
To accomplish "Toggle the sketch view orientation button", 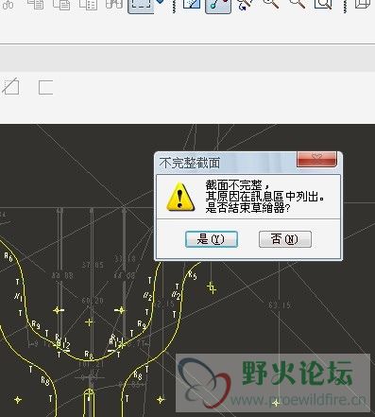I will coord(192,5).
